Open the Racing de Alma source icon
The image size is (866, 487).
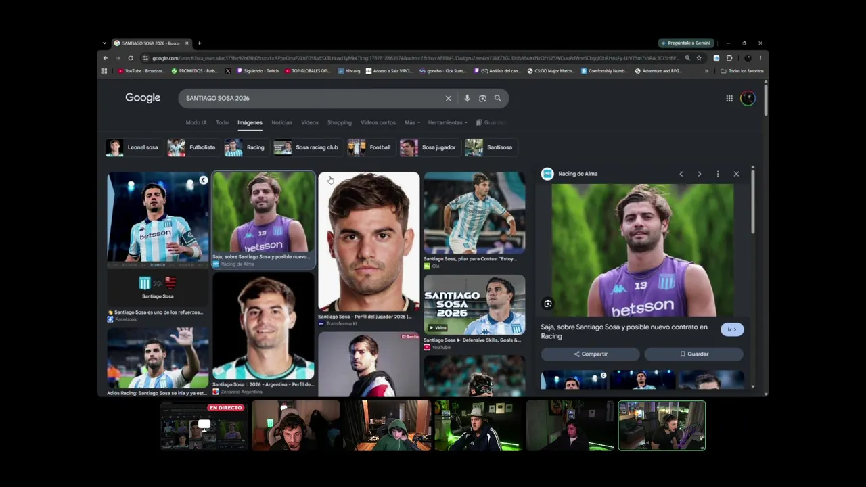[547, 174]
